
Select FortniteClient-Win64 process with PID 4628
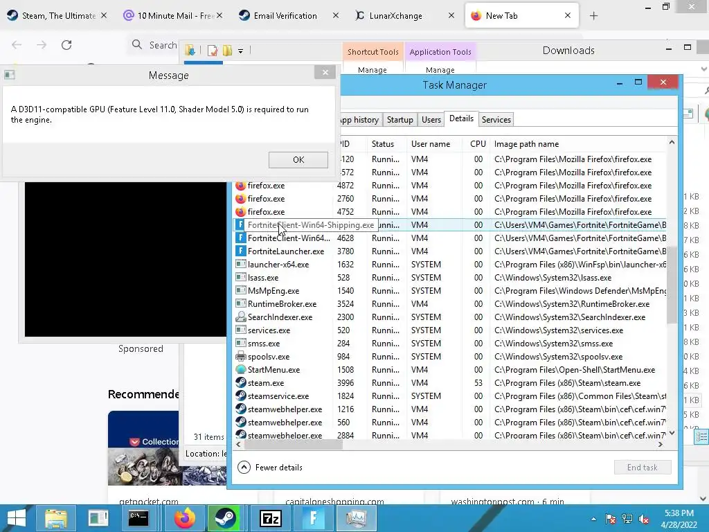point(450,238)
